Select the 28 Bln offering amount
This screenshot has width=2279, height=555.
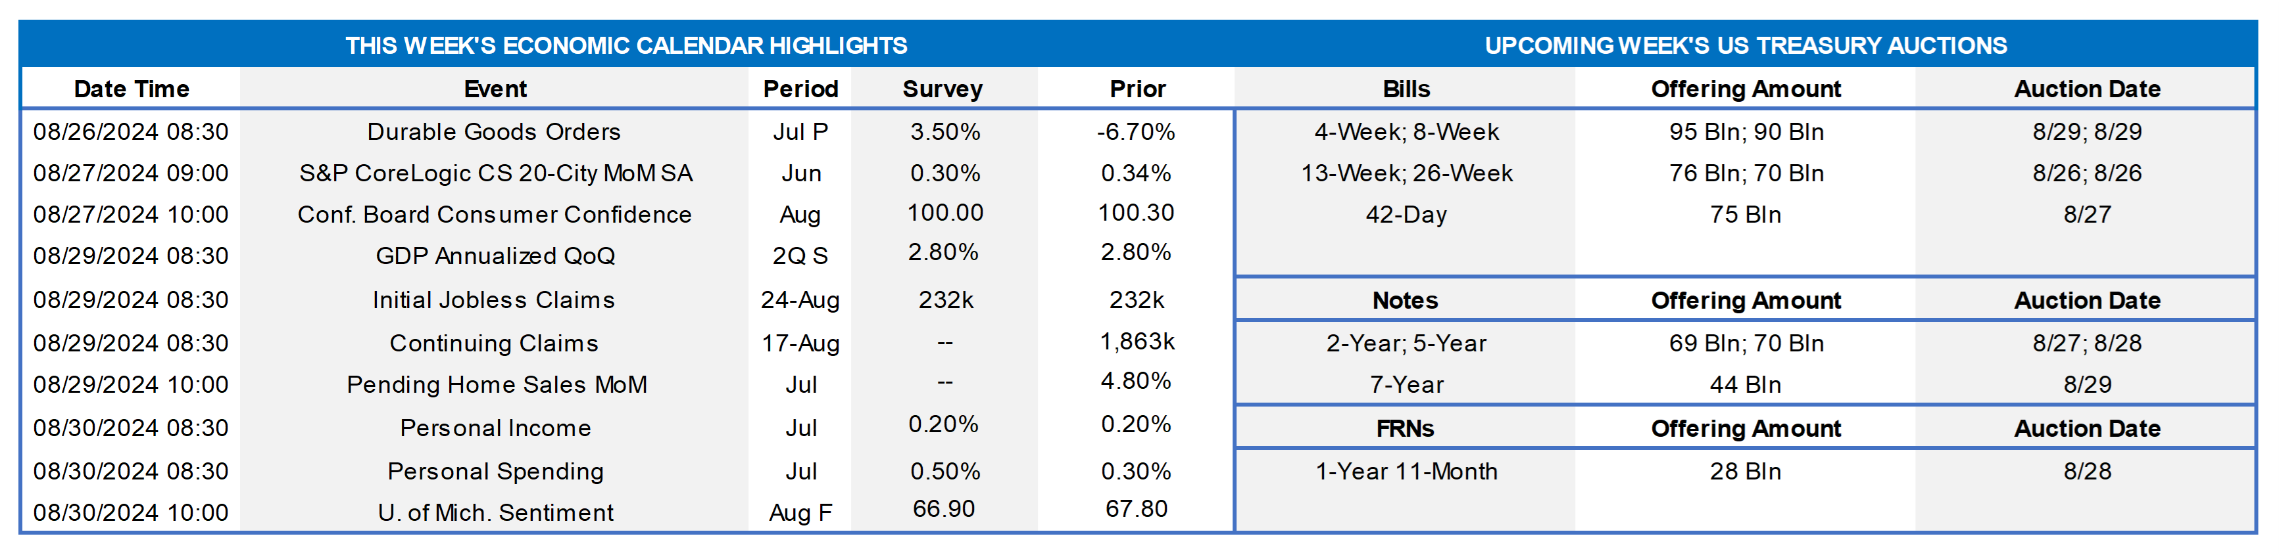1745,472
